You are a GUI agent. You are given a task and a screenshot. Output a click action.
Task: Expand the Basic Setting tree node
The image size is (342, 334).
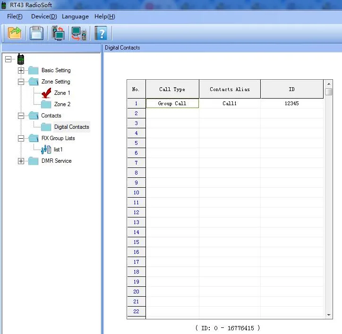pyautogui.click(x=21, y=70)
